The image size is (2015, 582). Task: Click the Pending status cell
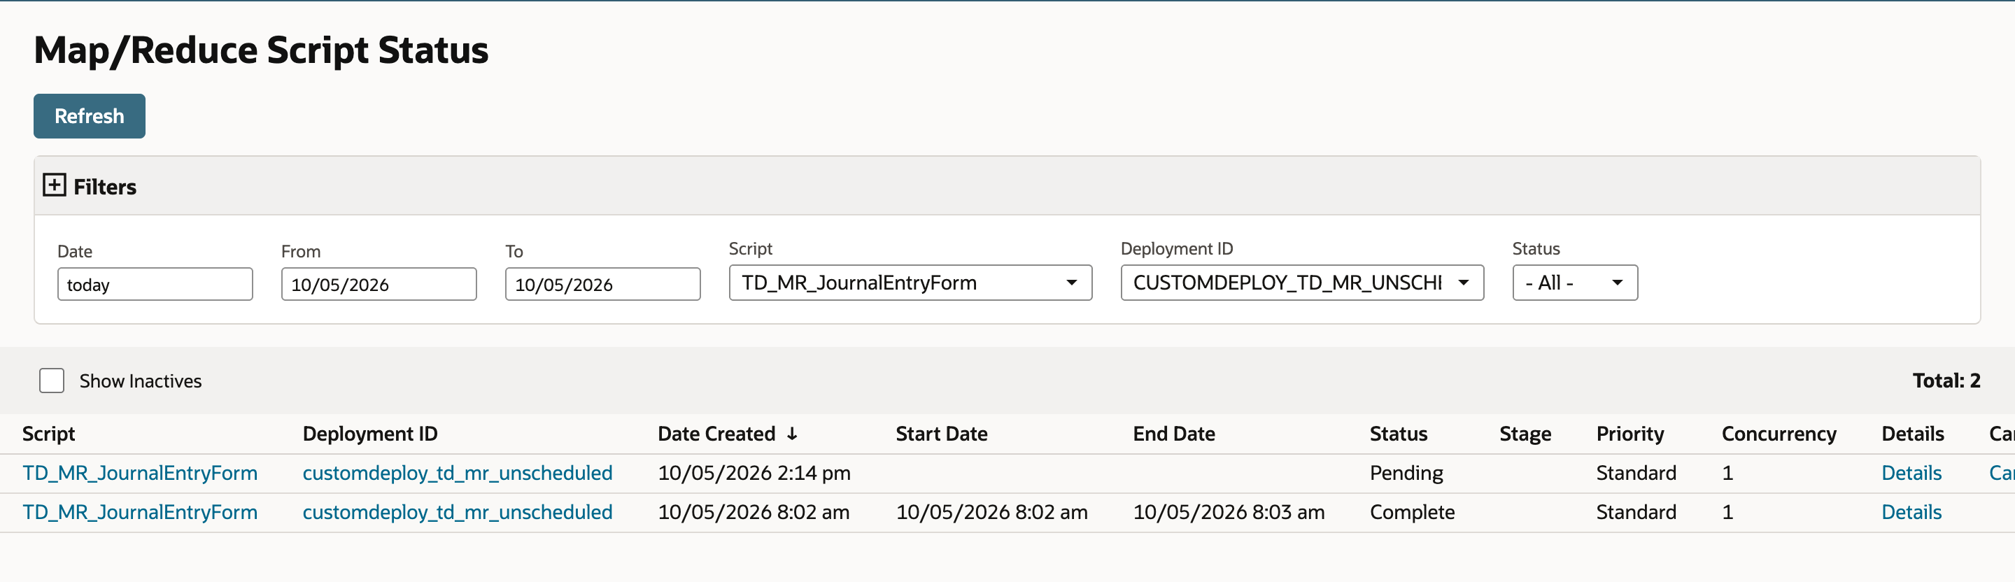1406,474
